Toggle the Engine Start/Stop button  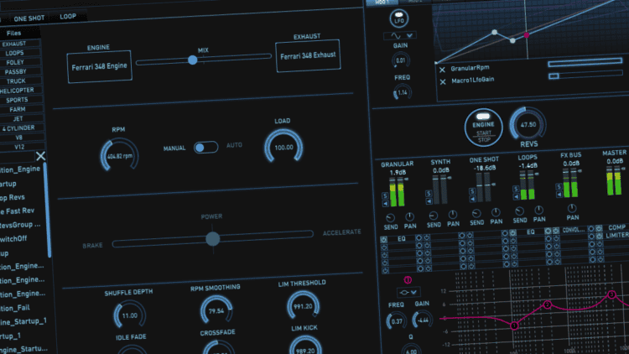(483, 128)
